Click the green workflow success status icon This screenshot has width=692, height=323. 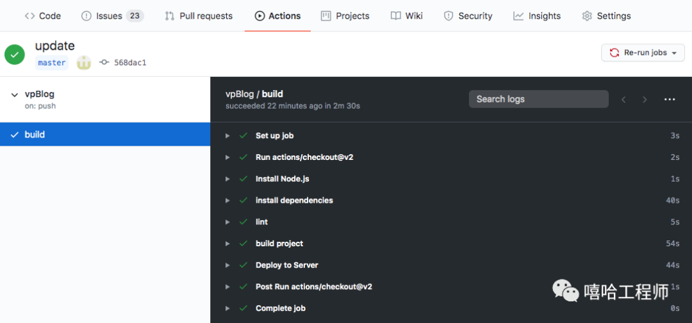15,54
